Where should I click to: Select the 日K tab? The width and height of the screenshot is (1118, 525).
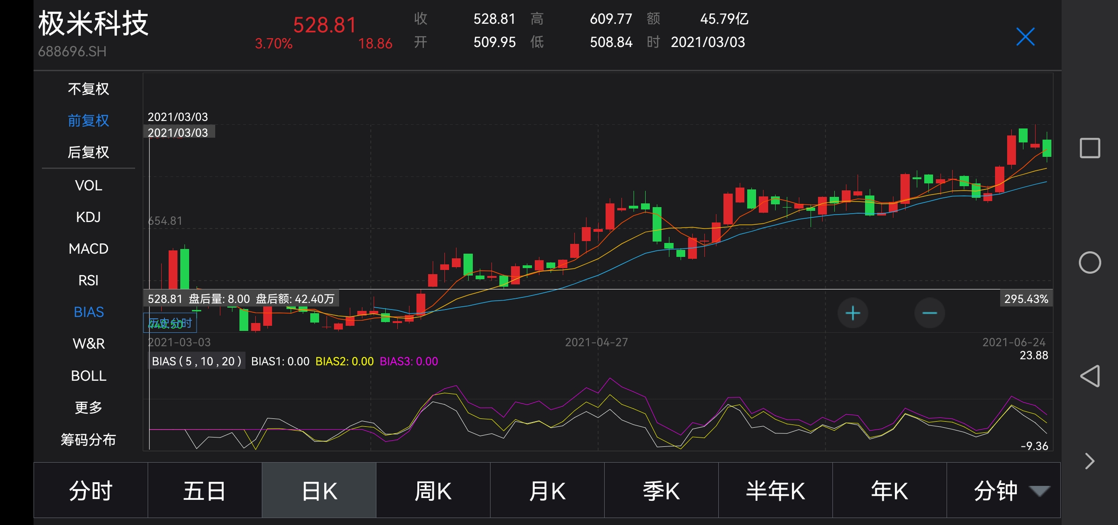319,491
